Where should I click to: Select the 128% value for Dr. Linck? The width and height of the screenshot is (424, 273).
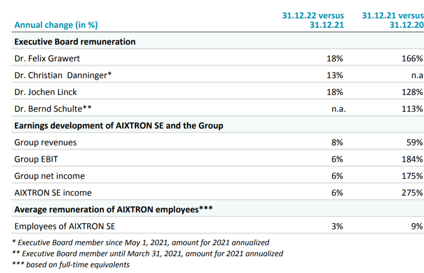tap(412, 92)
